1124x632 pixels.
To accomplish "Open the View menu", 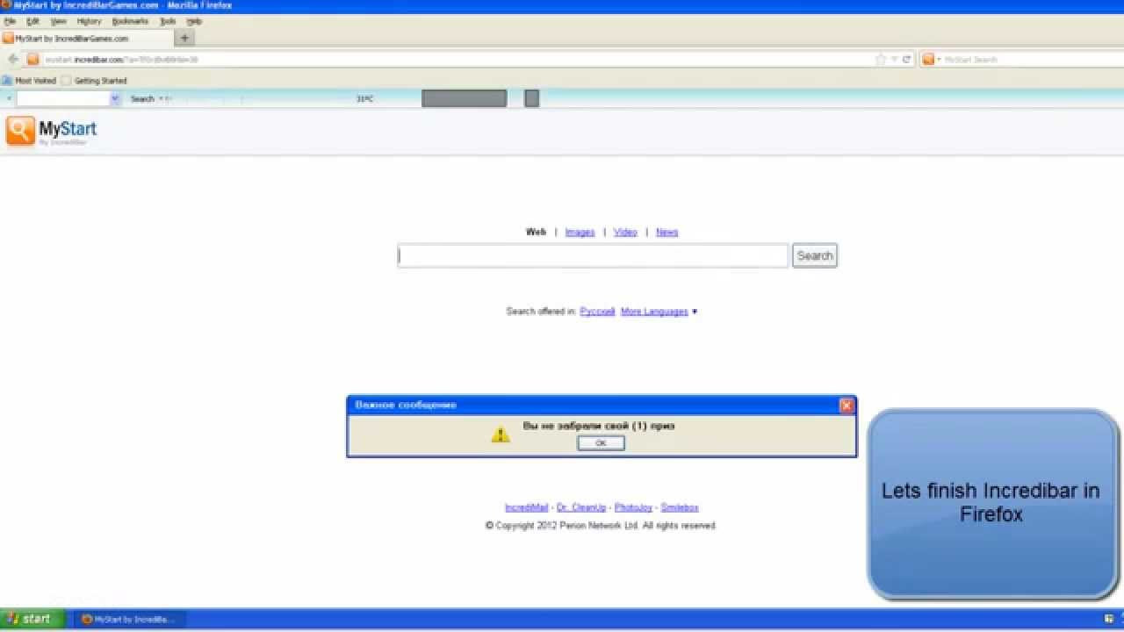I will pos(58,21).
